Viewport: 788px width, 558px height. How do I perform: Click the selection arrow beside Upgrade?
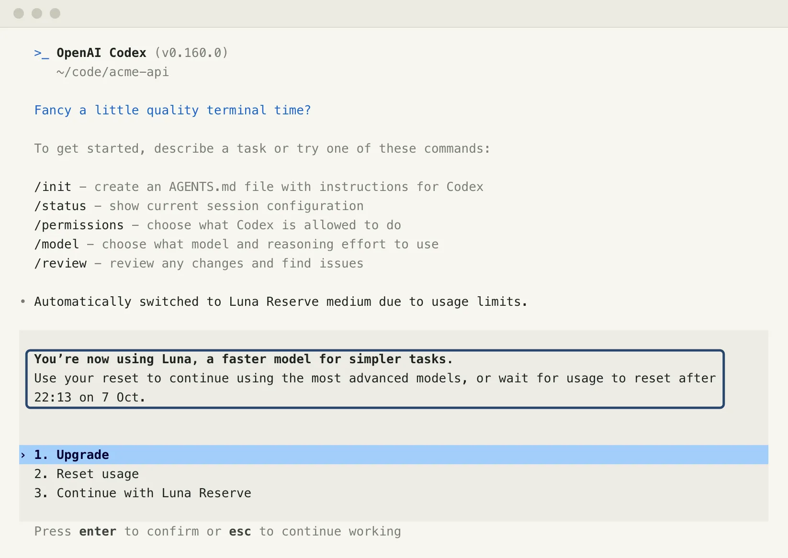(23, 455)
